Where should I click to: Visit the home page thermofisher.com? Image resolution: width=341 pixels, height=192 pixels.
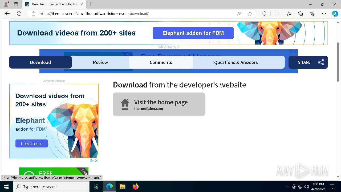[159, 104]
